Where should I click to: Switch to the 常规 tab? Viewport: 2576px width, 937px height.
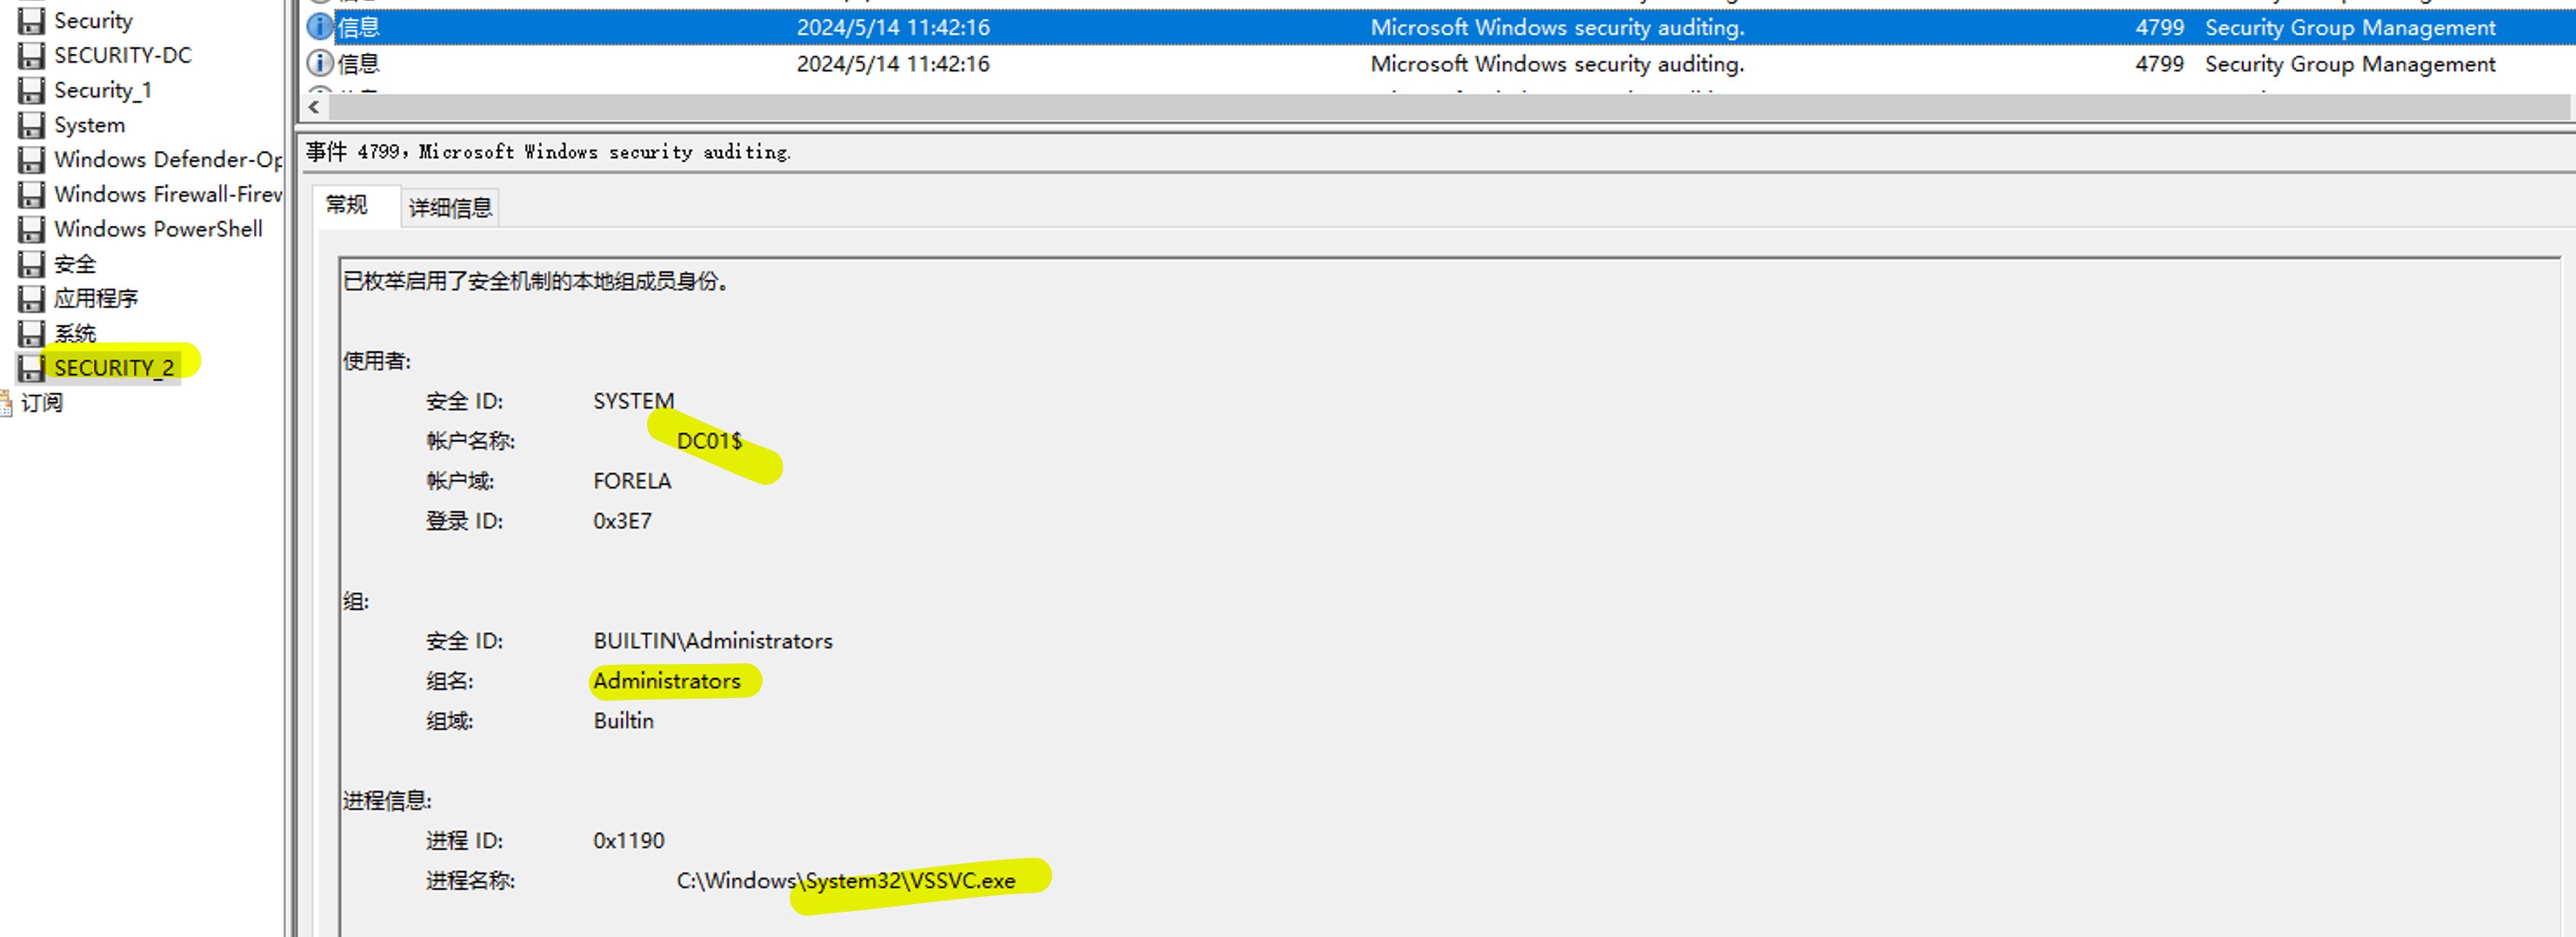(347, 206)
